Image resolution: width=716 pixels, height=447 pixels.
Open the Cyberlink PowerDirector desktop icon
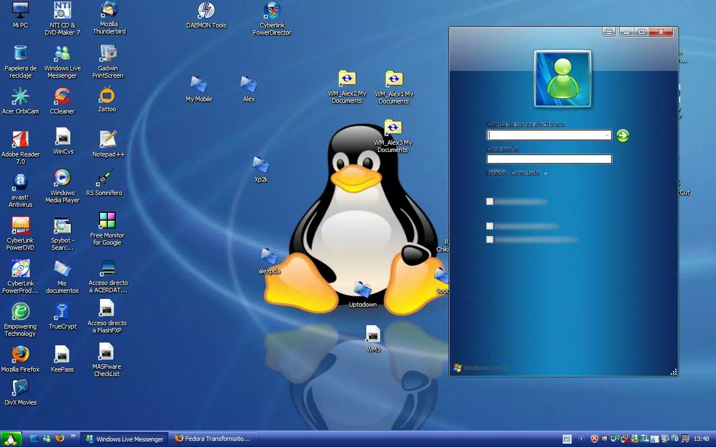coord(272,19)
